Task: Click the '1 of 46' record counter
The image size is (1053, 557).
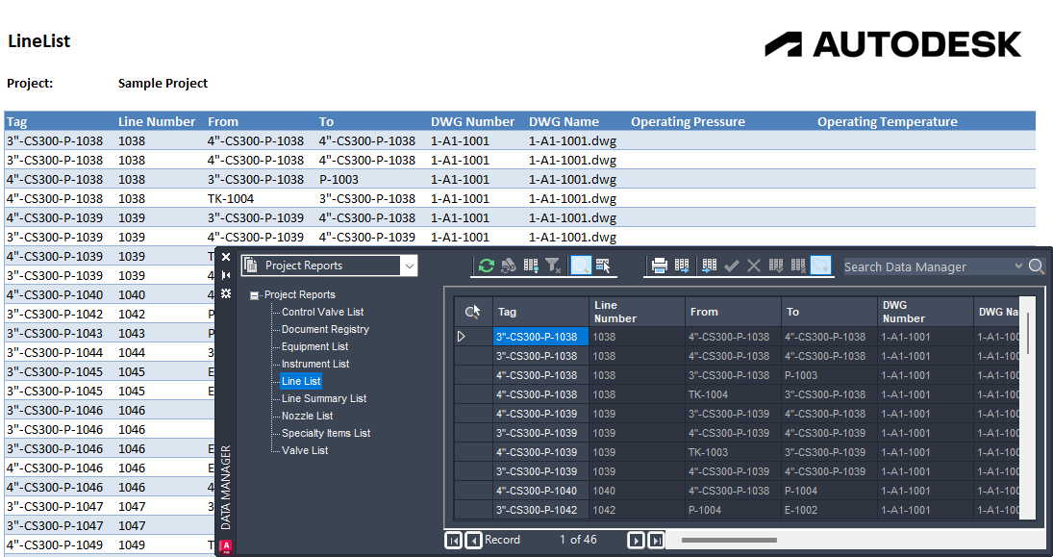Action: tap(578, 540)
